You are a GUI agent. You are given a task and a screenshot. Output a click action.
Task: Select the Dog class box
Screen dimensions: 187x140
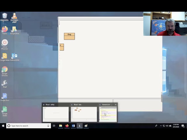[69, 36]
